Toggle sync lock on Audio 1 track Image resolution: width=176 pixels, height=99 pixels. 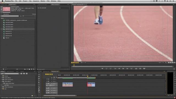coord(49,88)
